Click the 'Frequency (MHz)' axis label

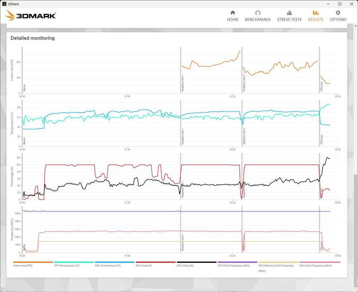point(12,229)
